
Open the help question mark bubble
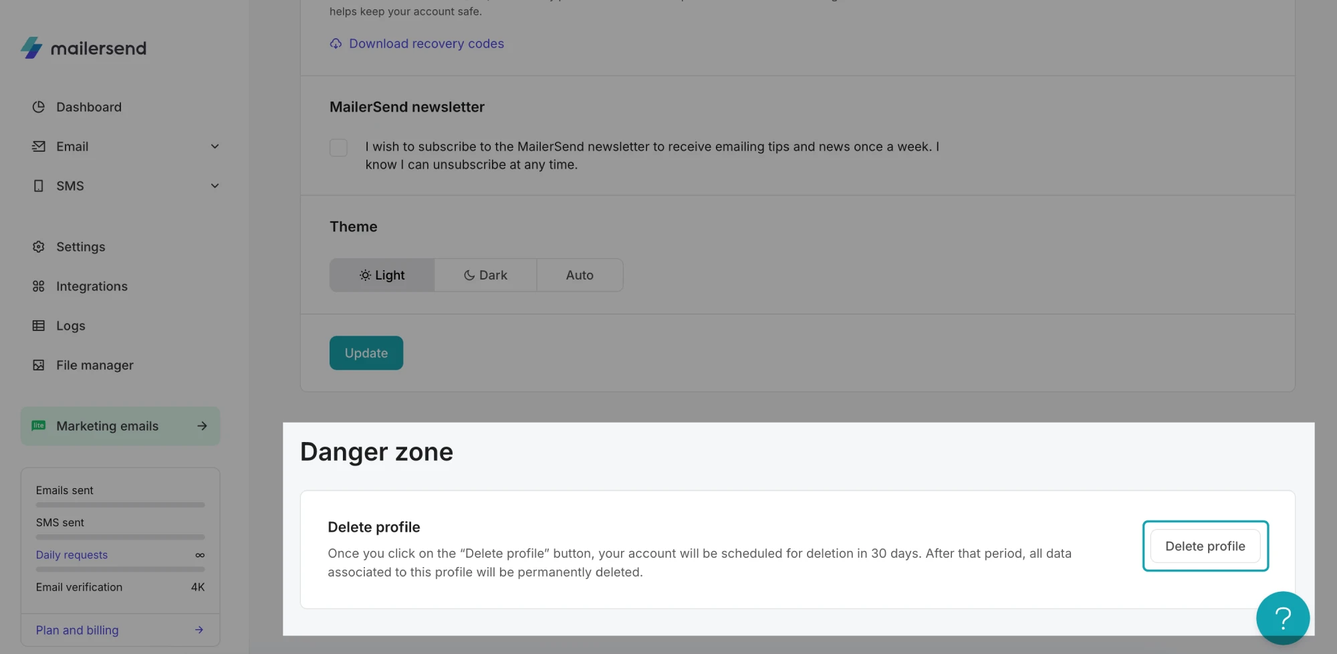tap(1282, 618)
